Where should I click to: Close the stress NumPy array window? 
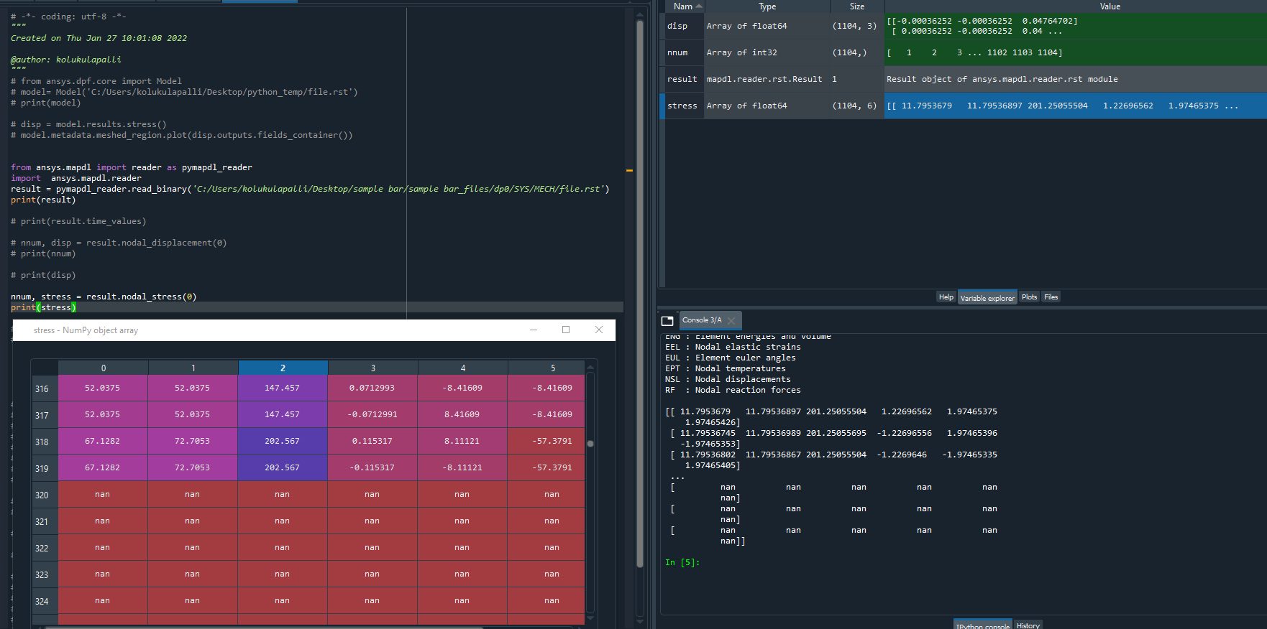coord(599,330)
